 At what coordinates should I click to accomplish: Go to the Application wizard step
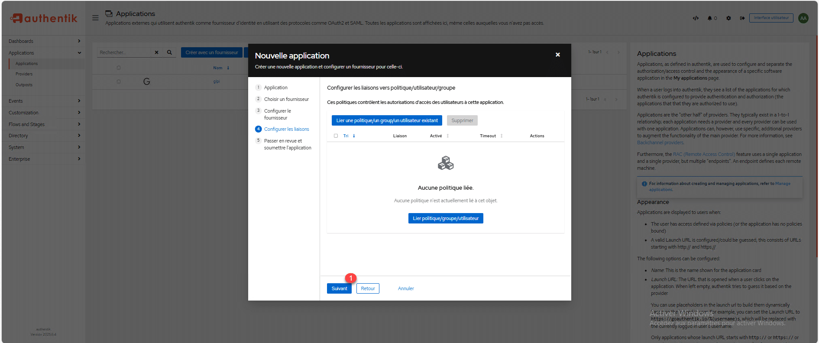pos(275,87)
